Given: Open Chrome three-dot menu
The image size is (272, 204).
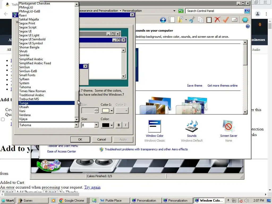Looking at the screenshot, I should click(x=266, y=14).
